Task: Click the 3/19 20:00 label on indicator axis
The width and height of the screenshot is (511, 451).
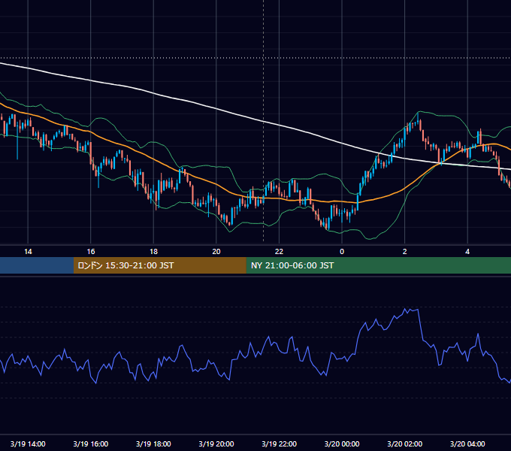Action: pos(216,443)
